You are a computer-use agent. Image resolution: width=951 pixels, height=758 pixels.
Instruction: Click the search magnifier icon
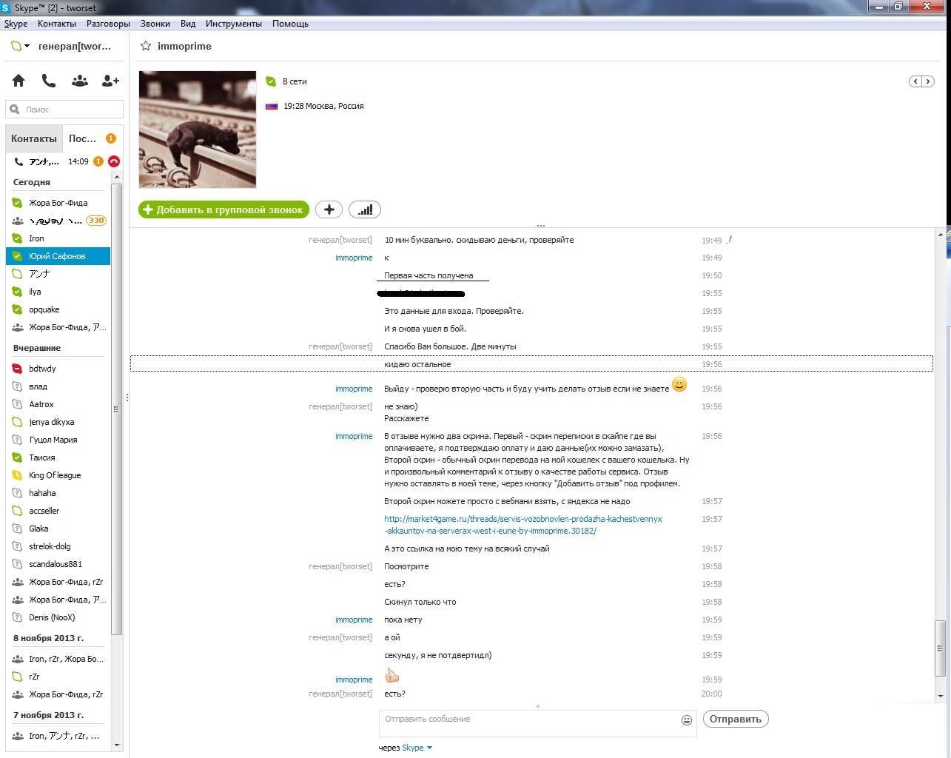pos(15,110)
